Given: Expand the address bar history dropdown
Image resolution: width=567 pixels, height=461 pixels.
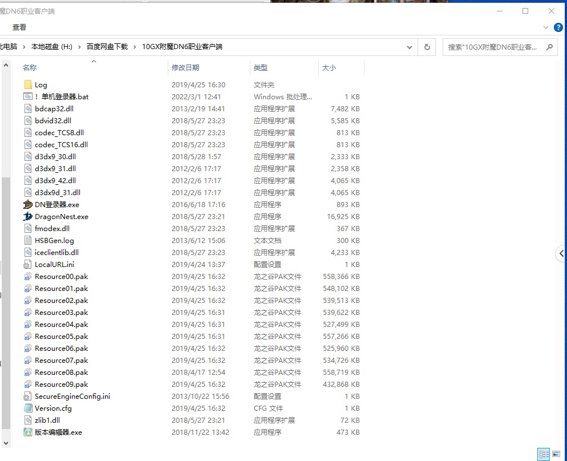Looking at the screenshot, I should tap(410, 47).
